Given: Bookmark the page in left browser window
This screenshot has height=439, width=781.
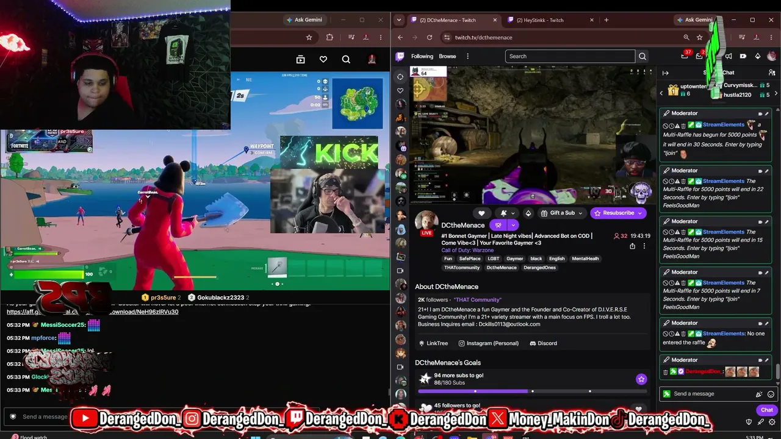Looking at the screenshot, I should (x=309, y=37).
